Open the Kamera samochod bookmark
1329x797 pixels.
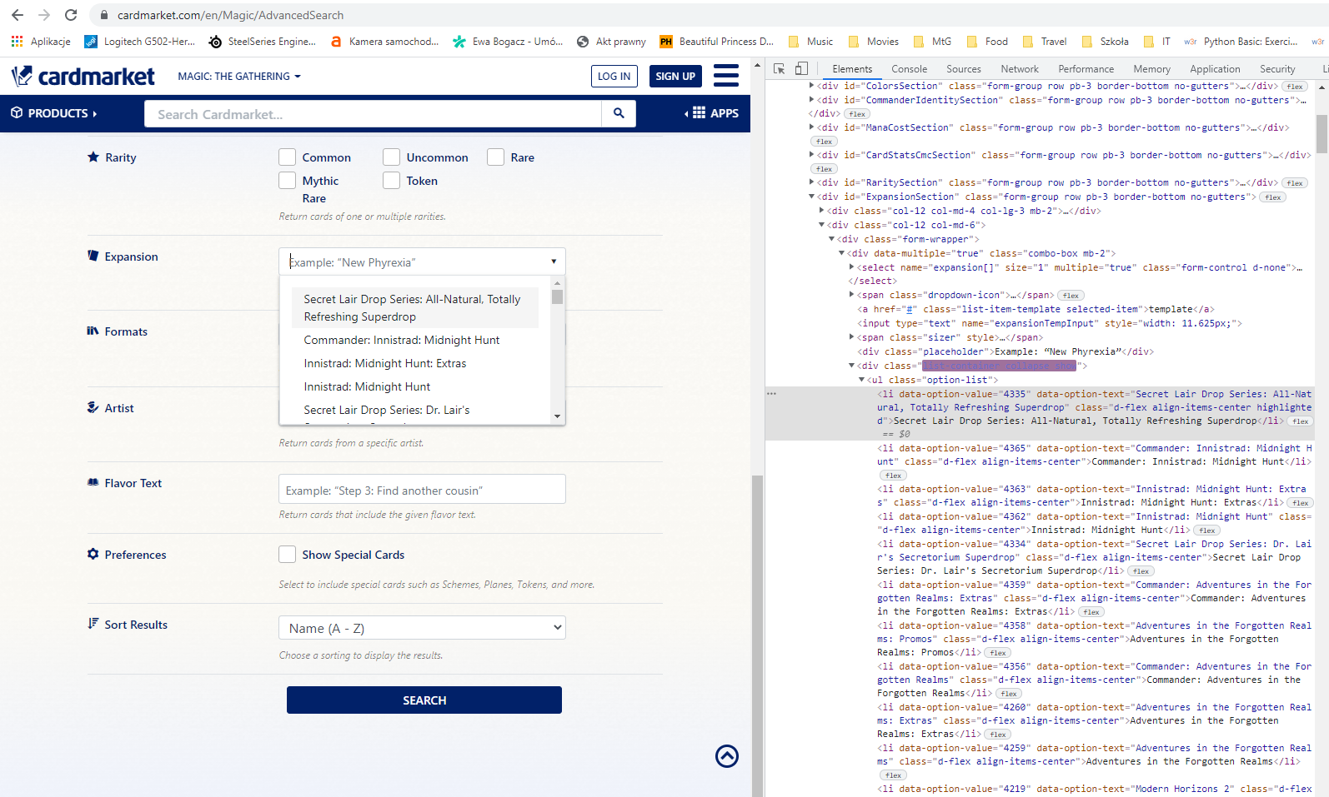pos(384,42)
